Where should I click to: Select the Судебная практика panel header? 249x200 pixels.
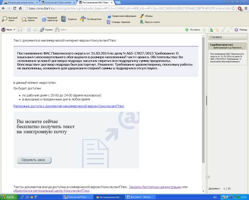point(227,46)
